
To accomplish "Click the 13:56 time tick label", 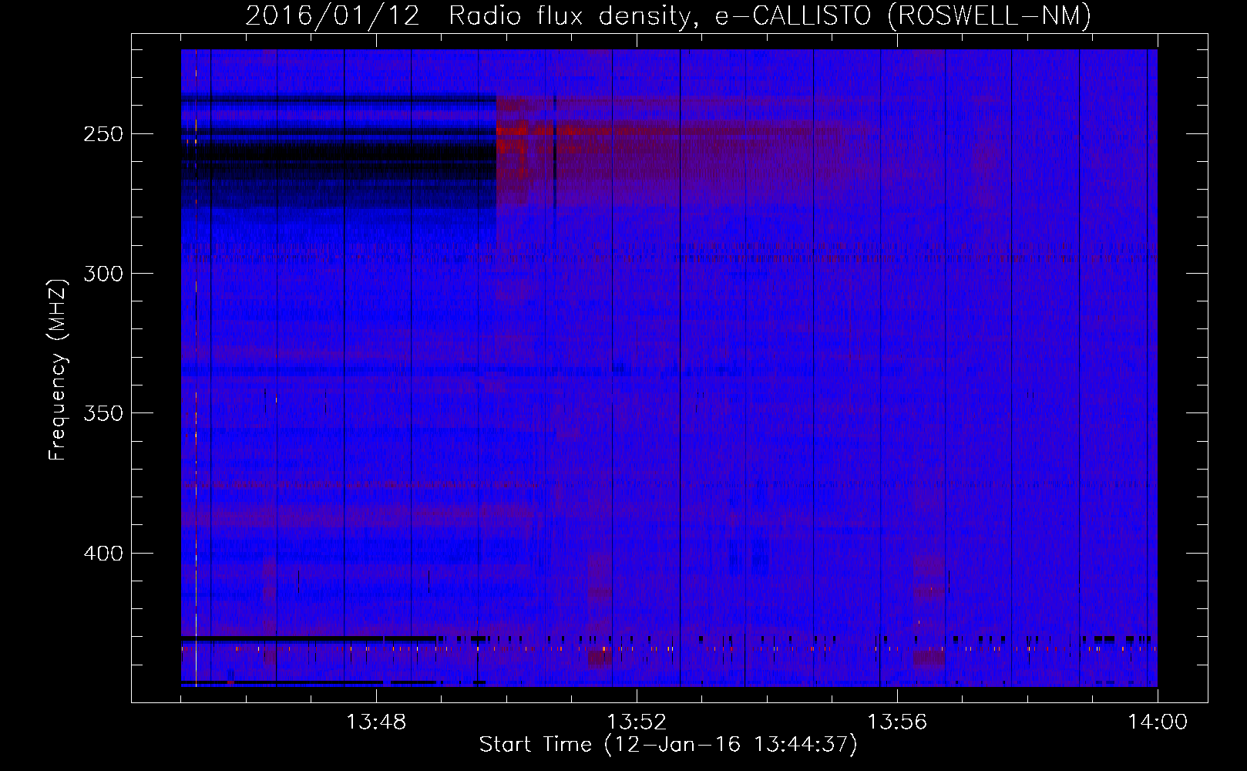I will coord(897,722).
